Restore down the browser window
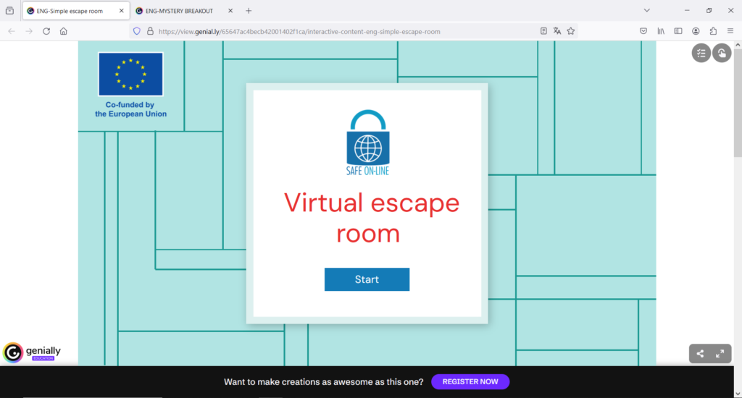The width and height of the screenshot is (742, 398). tap(709, 10)
